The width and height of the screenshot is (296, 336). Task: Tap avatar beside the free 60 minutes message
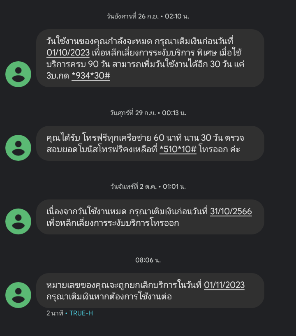(18, 148)
